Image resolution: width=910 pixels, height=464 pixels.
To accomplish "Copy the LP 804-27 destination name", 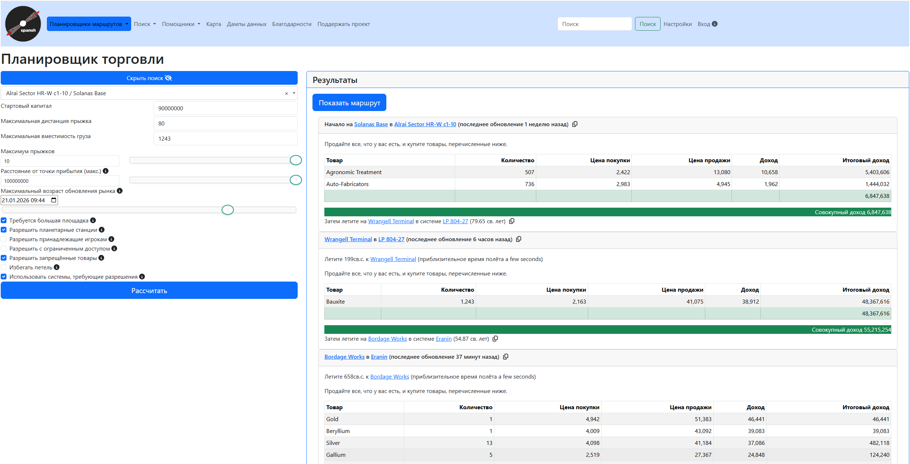I will point(512,221).
